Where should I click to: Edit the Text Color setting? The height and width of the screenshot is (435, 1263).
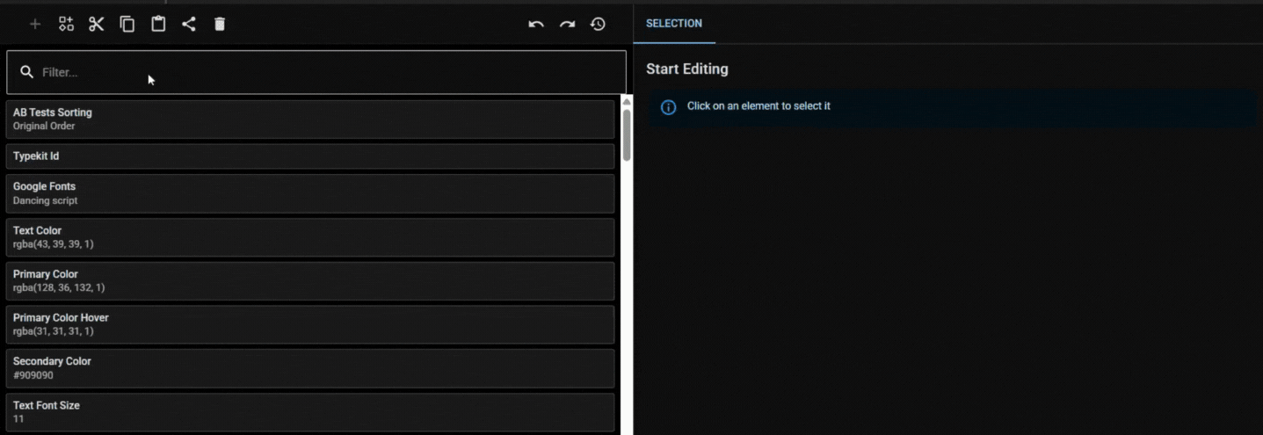(310, 237)
